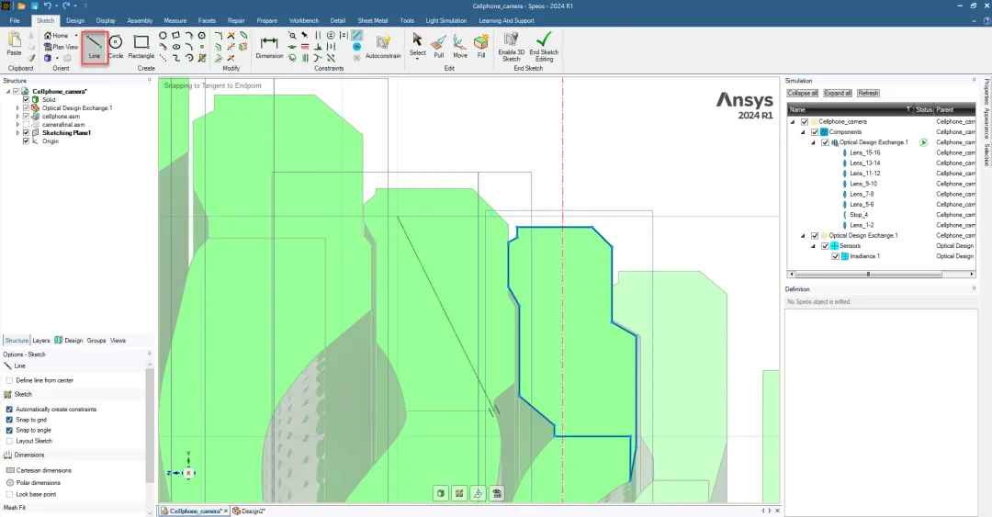Screen dimensions: 992x517
Task: Click the Simulation panel horizontal scrollbar
Action: pyautogui.click(x=867, y=274)
